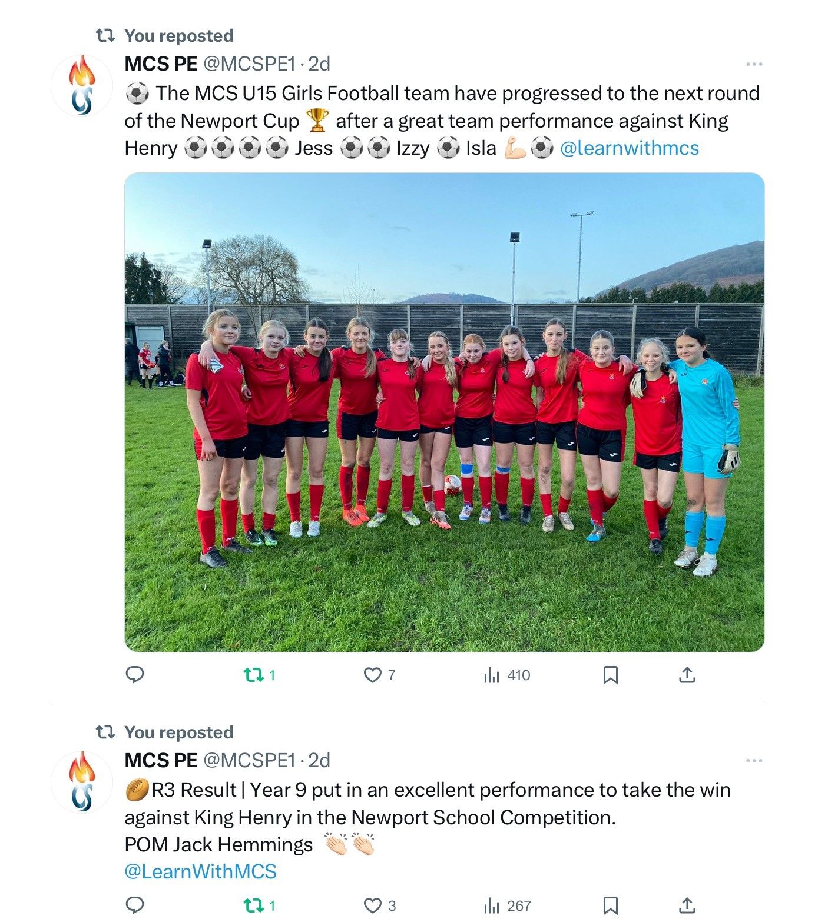The width and height of the screenshot is (828, 919).
Task: Open the girls football team photo
Action: point(444,412)
